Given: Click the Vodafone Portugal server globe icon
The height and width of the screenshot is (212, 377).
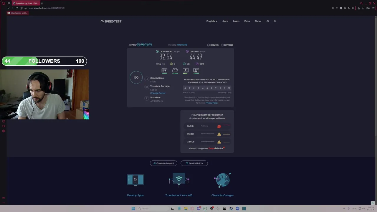Looking at the screenshot, I should tap(147, 87).
